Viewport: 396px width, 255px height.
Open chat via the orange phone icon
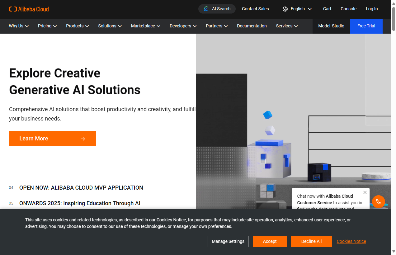(378, 202)
